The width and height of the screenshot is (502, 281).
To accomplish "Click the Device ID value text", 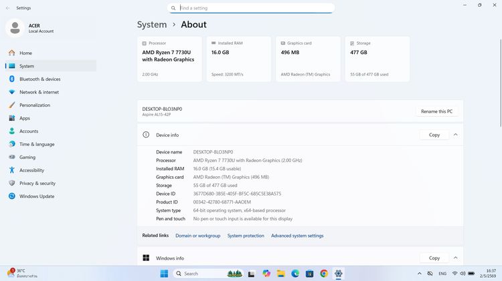I will [237, 194].
